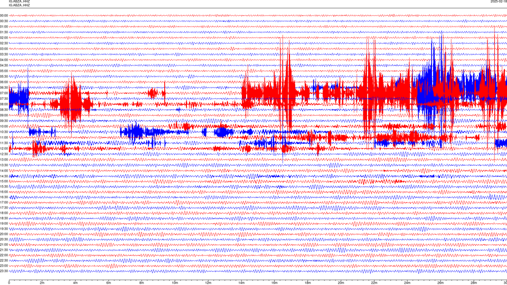Screen dimensions: 507x285
Task: Pick the 07:00 time label
Action: (x=4, y=93)
